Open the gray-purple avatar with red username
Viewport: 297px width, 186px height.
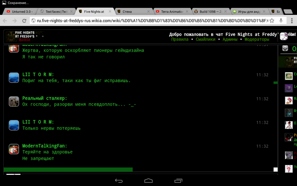pos(289,155)
